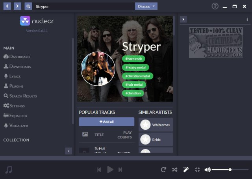Click the COLLECTION sidebar heading

click(16, 140)
